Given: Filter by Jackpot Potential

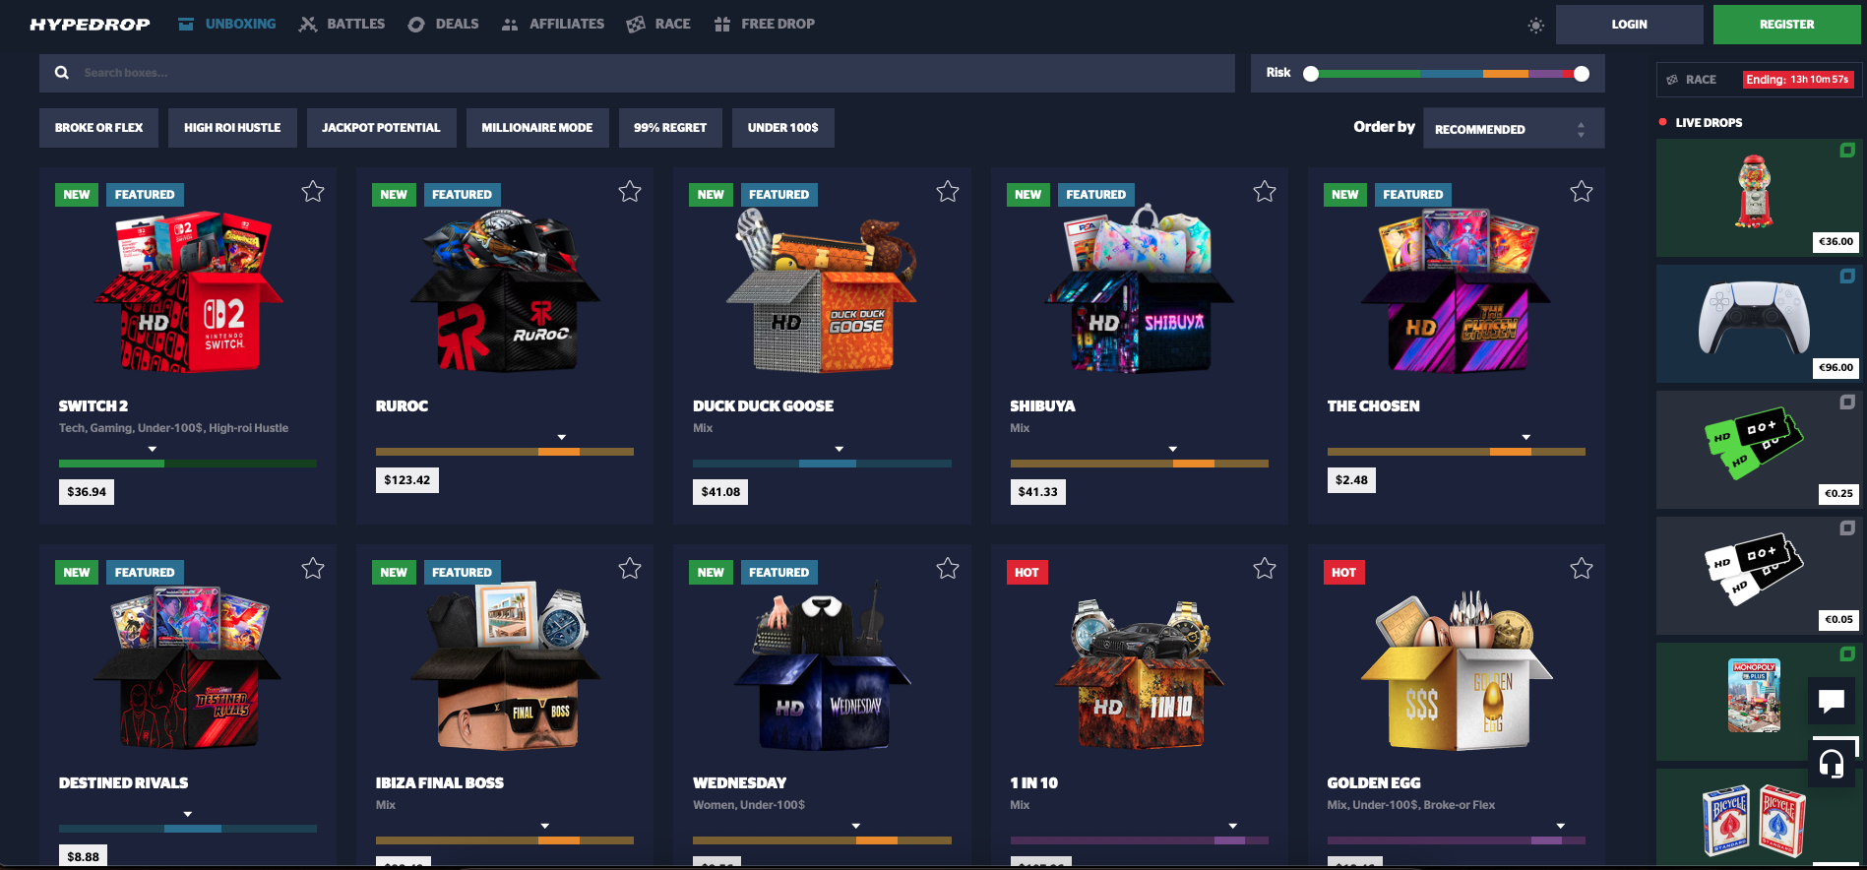Looking at the screenshot, I should click(x=381, y=128).
